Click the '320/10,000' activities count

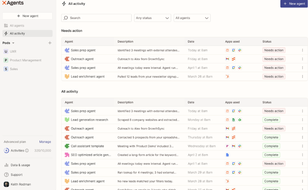tap(43, 151)
